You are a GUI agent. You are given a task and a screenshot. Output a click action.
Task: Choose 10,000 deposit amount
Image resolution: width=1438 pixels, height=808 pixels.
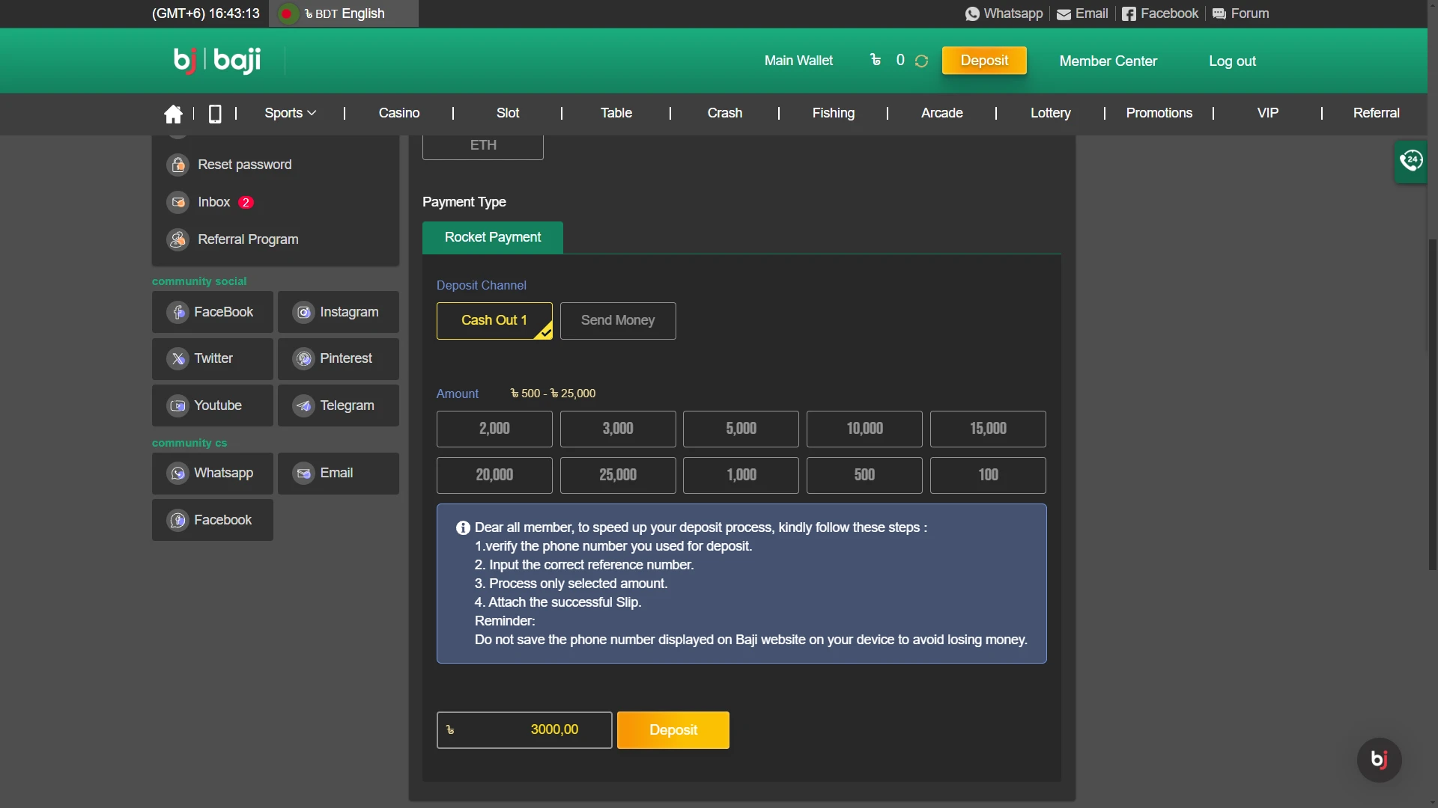(864, 429)
